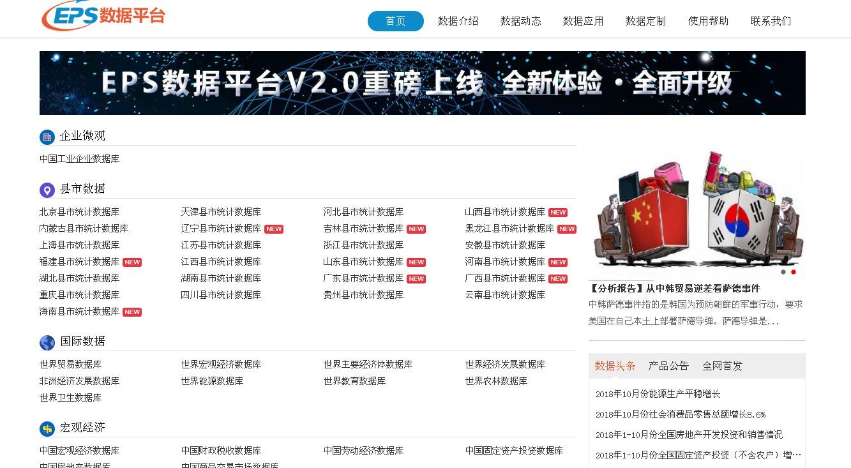Click the 企业微观 building icon
Viewport: 851px width, 468px height.
pos(47,137)
